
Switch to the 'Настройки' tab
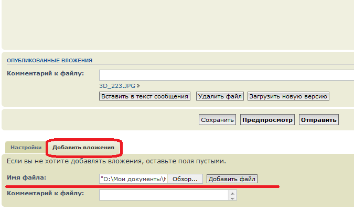tap(26, 148)
